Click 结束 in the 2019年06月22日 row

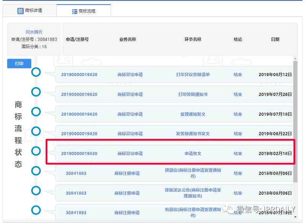[238, 134]
